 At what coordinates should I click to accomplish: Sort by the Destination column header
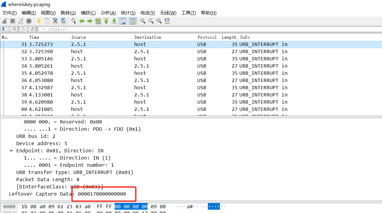click(x=165, y=37)
